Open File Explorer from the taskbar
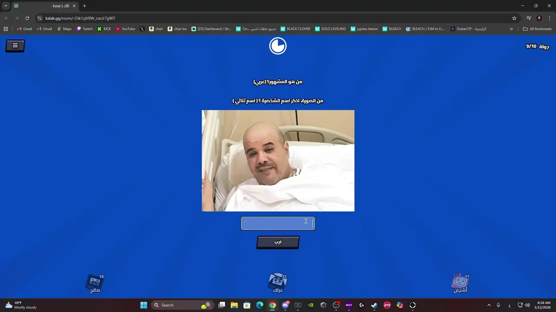Viewport: 556px width, 312px height. (x=234, y=305)
